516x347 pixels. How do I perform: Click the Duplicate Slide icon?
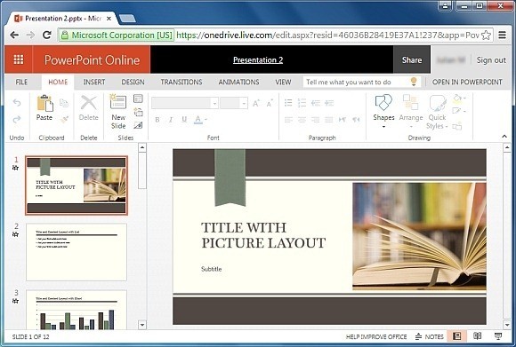coord(138,113)
